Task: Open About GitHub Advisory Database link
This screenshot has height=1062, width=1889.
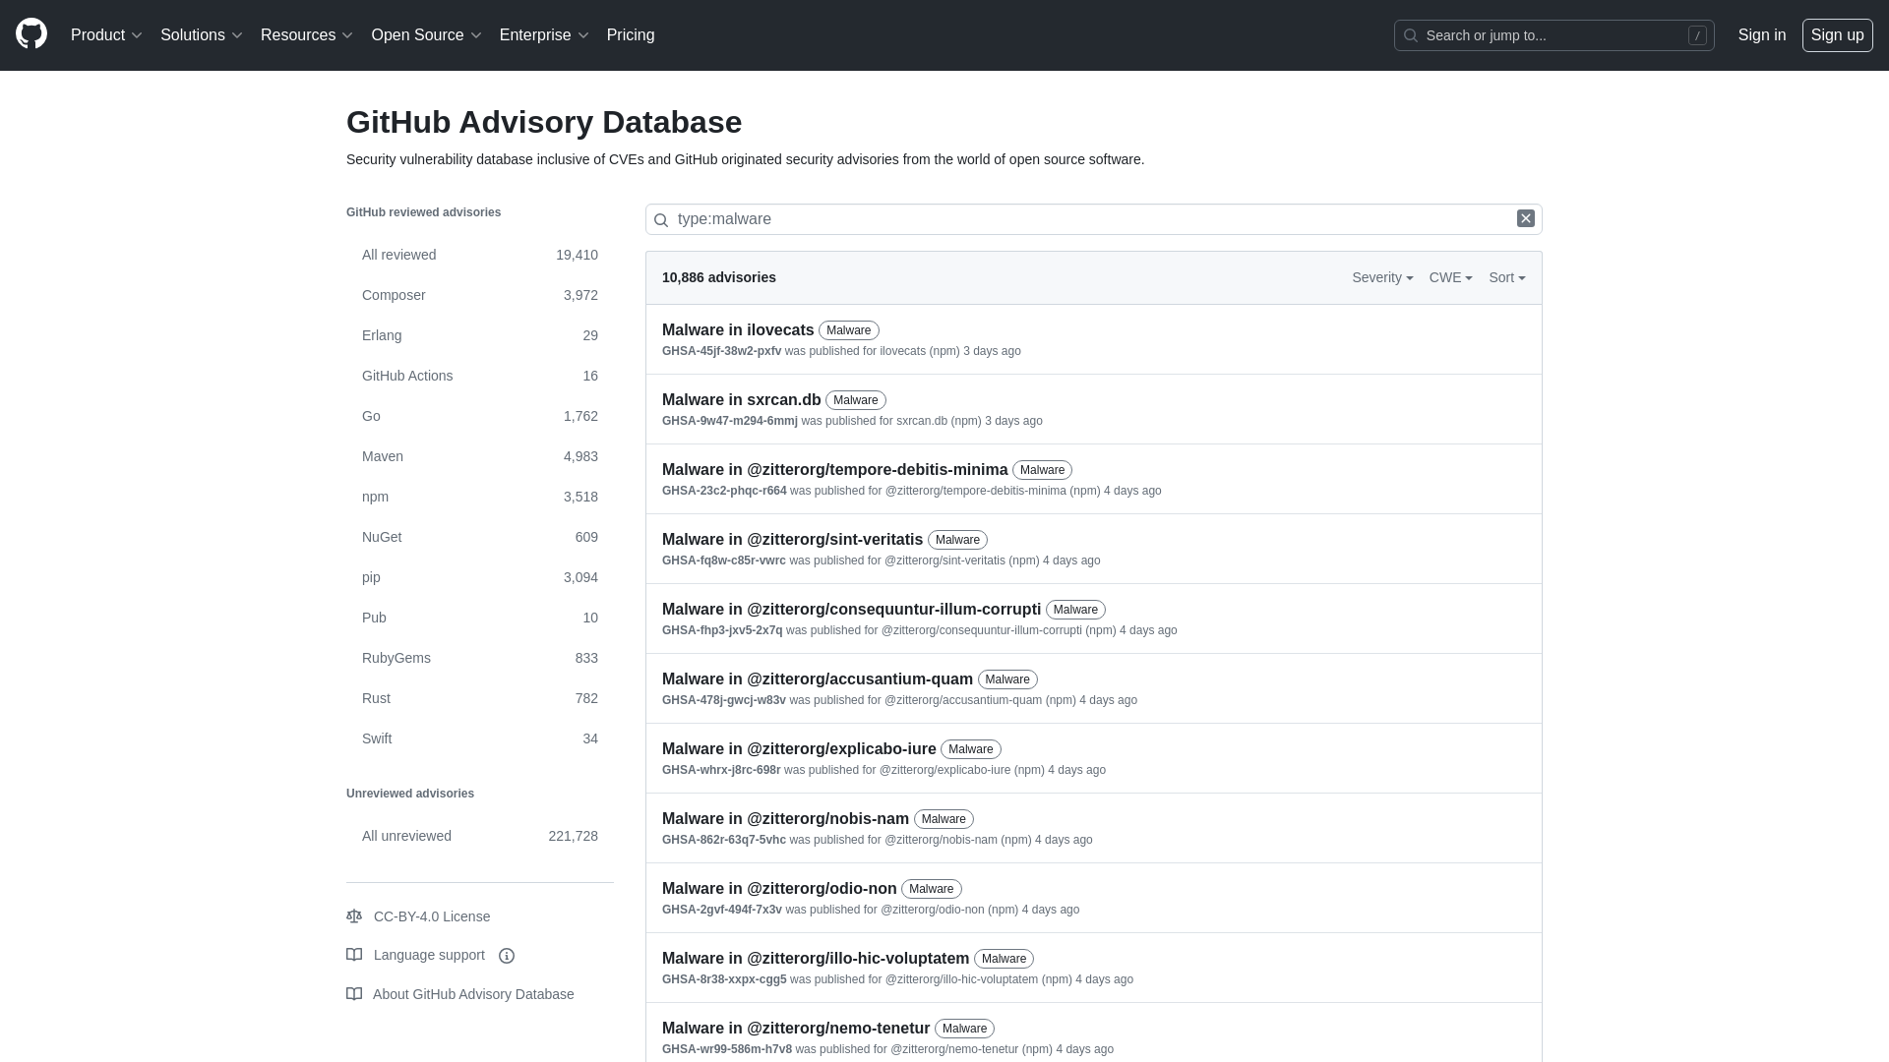Action: pyautogui.click(x=473, y=994)
